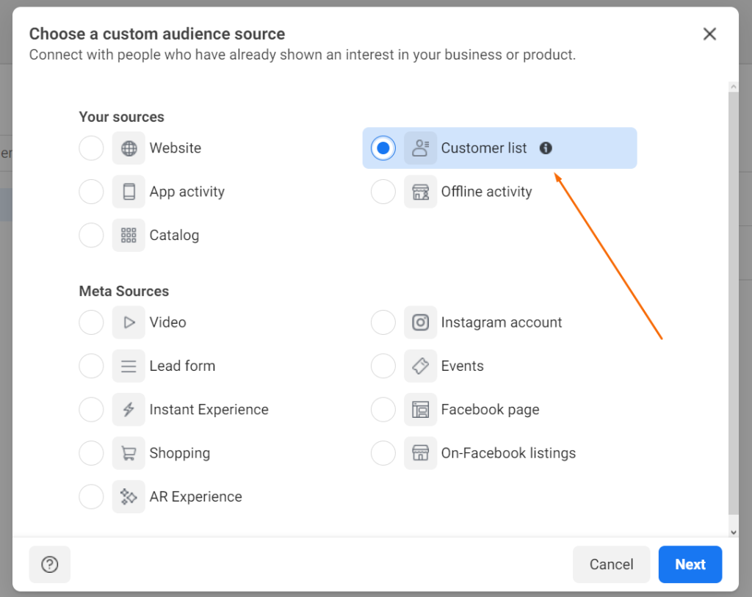This screenshot has height=597, width=752.
Task: Select the Facebook page source
Action: (x=383, y=409)
